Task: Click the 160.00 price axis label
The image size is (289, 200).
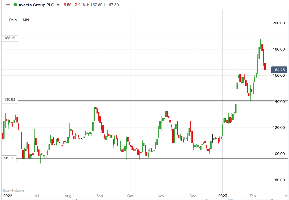Action: (x=279, y=75)
